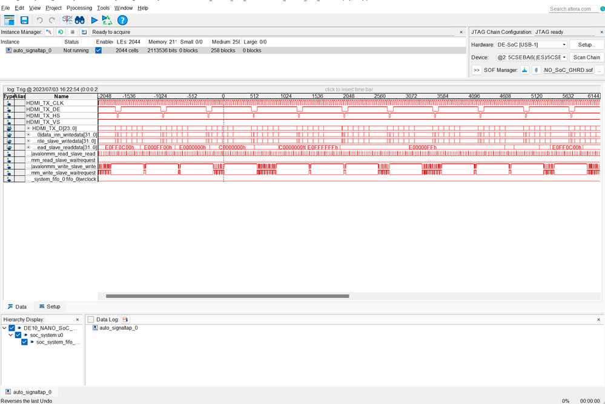Expand the HDMI_TX_D[23..0] bus

click(x=28, y=128)
